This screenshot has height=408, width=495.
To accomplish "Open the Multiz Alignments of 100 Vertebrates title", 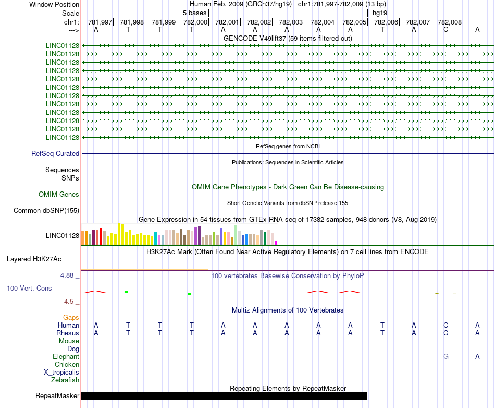I will point(288,310).
